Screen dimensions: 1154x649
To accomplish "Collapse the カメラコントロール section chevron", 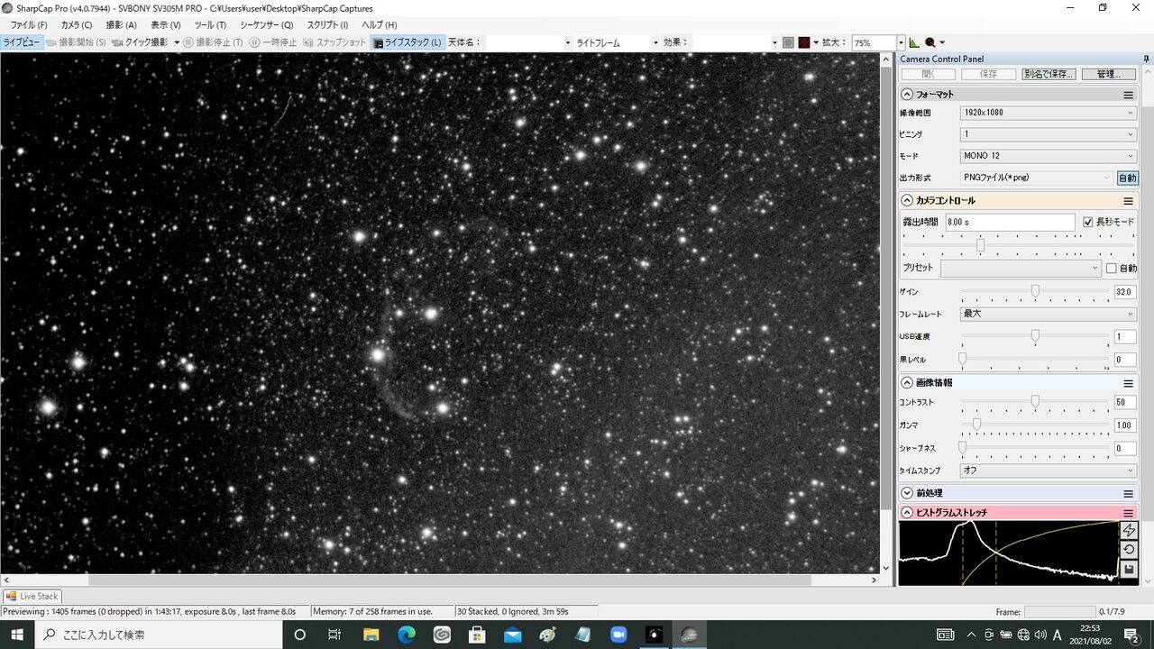I will point(907,201).
